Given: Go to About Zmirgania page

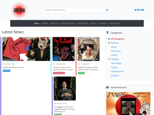Looking at the screenshot, I should click(68, 23).
